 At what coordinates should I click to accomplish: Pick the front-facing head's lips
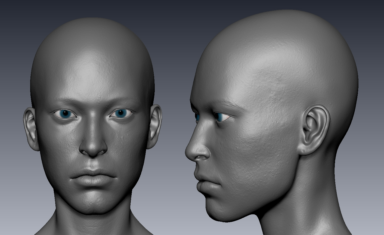coord(93,177)
